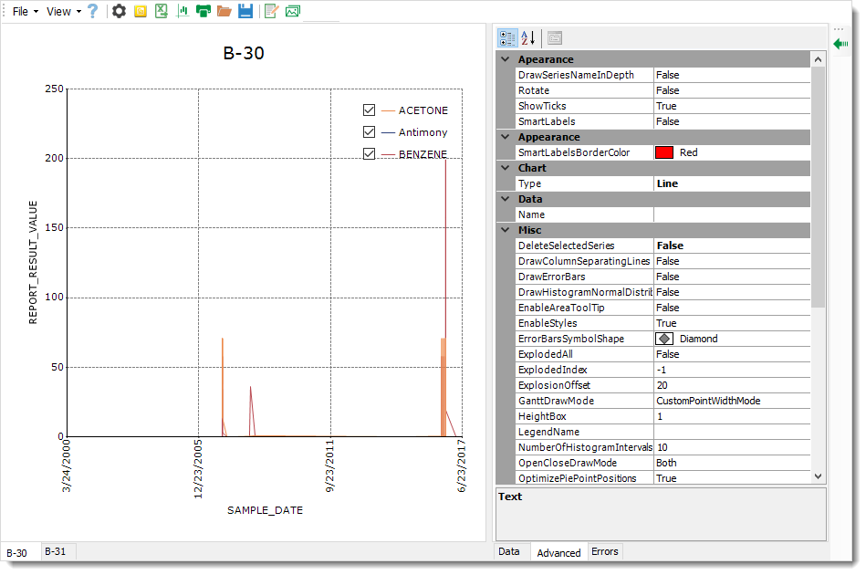Collapse the Data category
The height and width of the screenshot is (575, 866).
pyautogui.click(x=506, y=198)
